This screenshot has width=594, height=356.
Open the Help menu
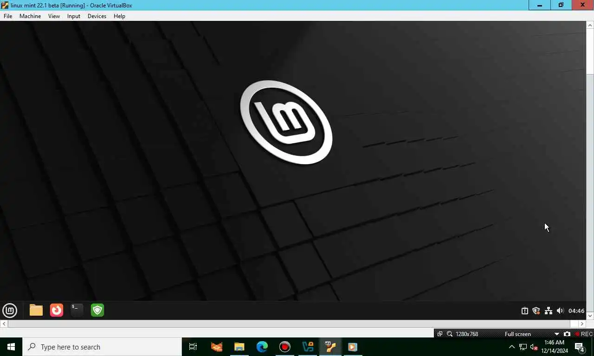click(x=119, y=16)
